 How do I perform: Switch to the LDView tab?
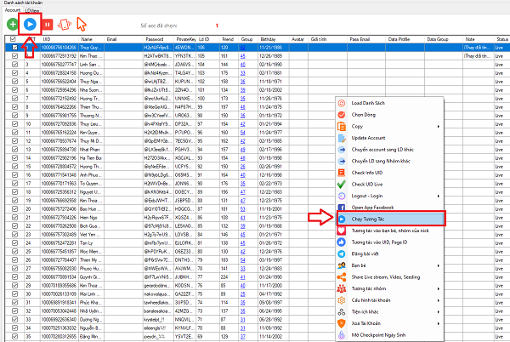32,10
